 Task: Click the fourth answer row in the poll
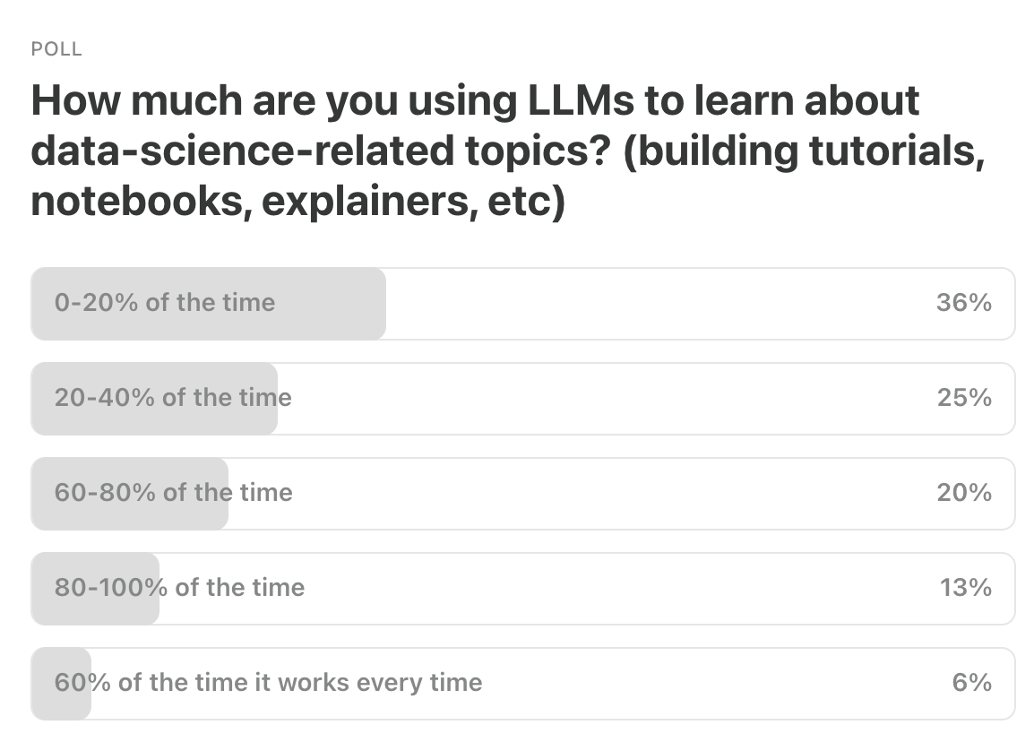[520, 588]
